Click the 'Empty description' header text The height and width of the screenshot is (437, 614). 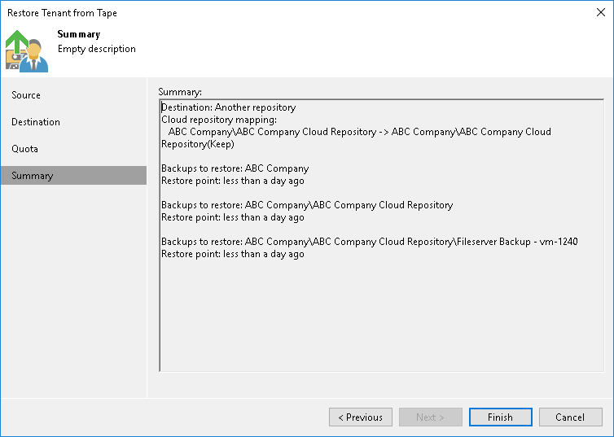pyautogui.click(x=97, y=49)
